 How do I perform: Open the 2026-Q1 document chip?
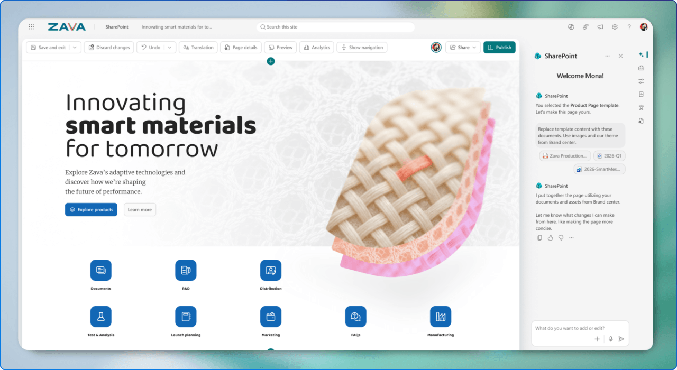(609, 156)
